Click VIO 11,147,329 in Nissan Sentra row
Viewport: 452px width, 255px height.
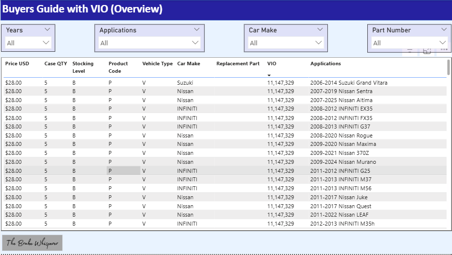point(281,91)
